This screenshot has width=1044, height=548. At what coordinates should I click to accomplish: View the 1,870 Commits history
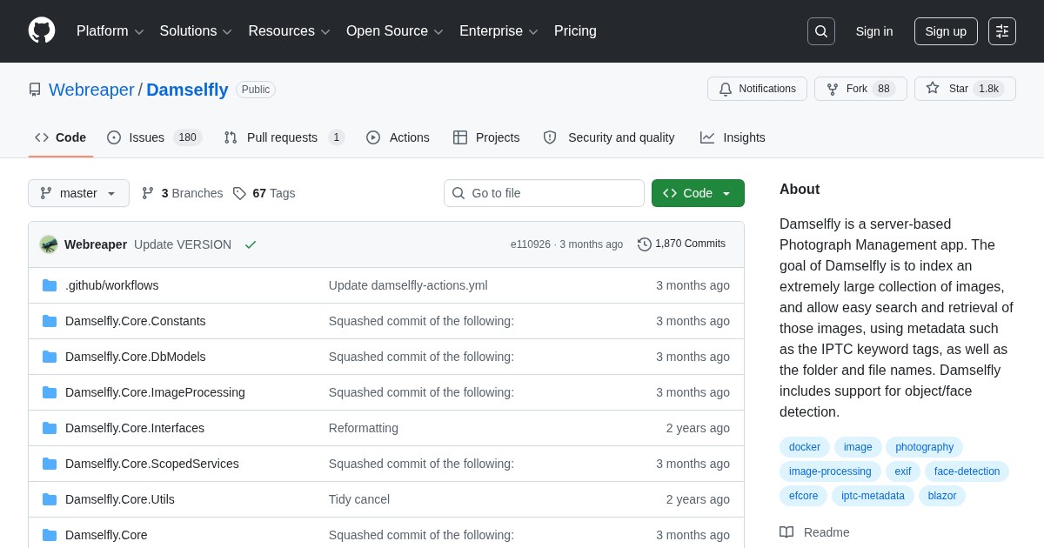tap(681, 244)
